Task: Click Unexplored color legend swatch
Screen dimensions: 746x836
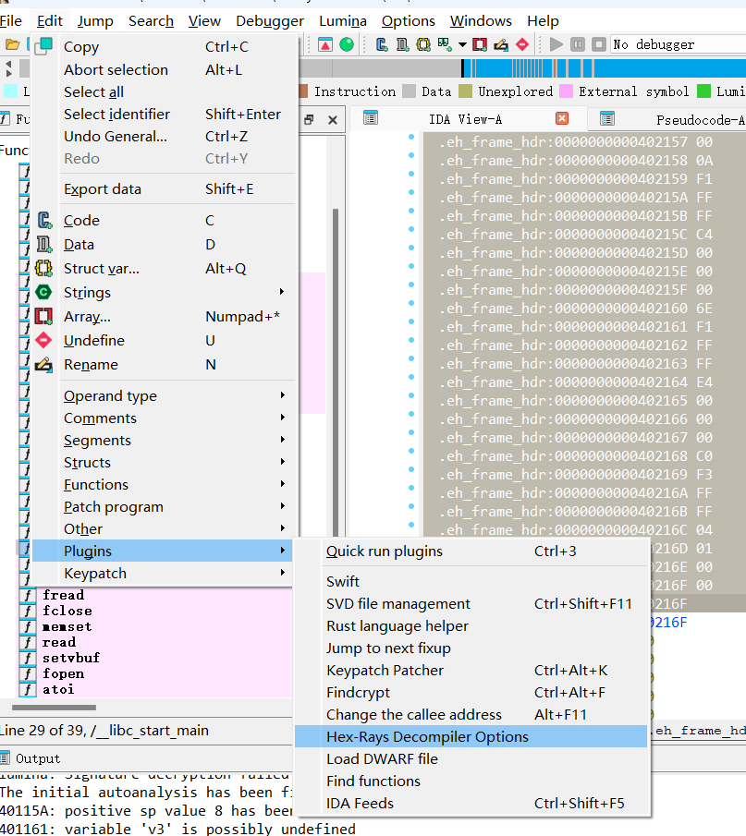Action: coord(465,91)
